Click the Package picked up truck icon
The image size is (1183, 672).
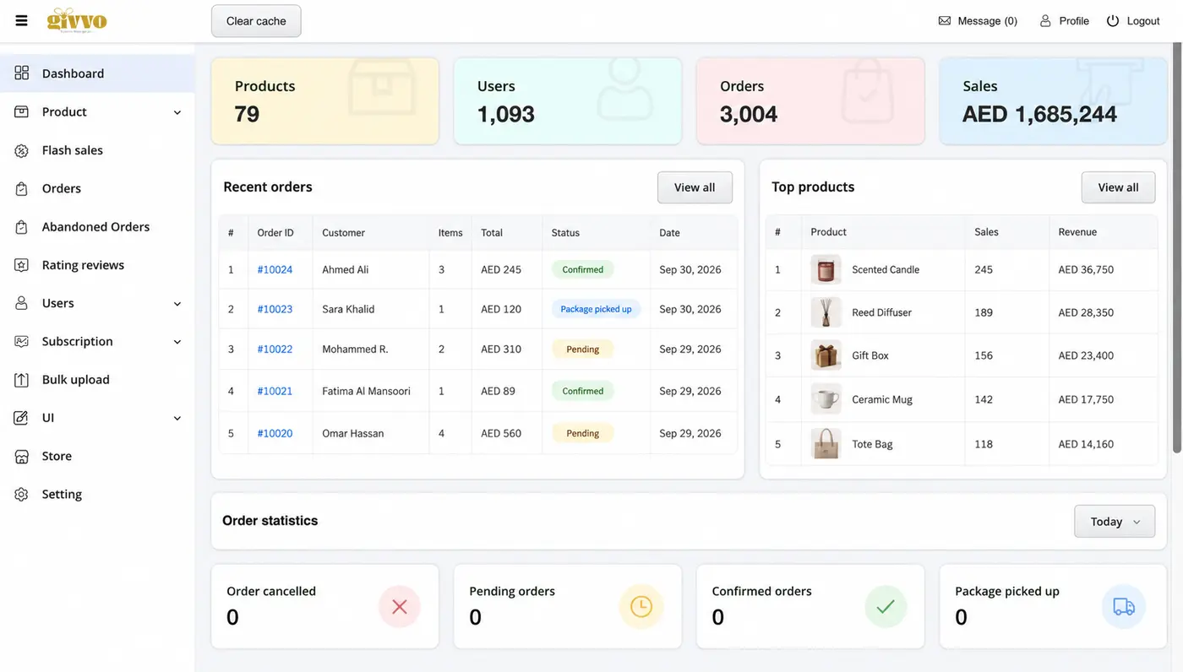coord(1124,606)
